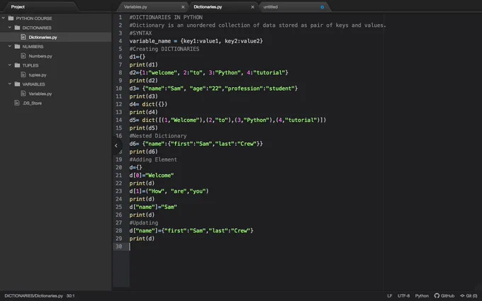Hide tree view using the arrow handle

(116, 146)
